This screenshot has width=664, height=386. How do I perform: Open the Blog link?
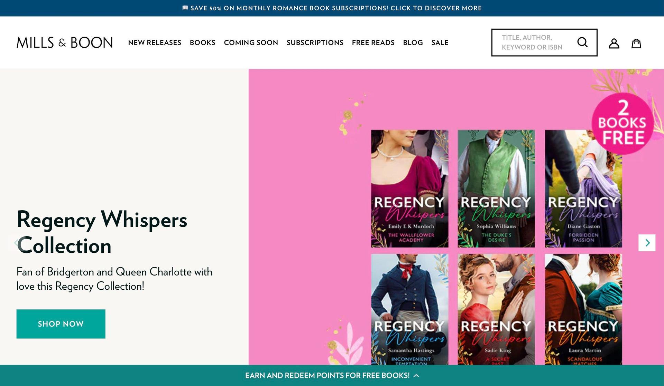coord(413,42)
